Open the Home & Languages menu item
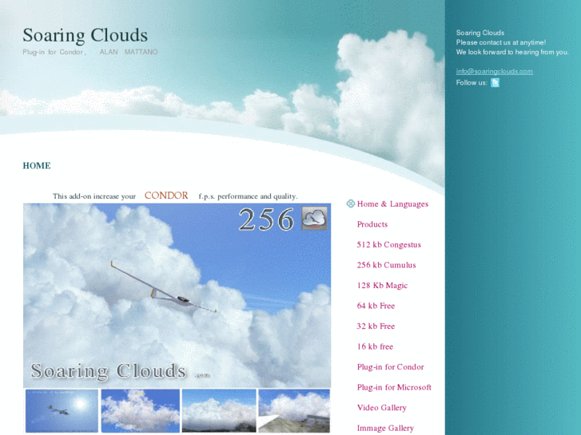Viewport: 581px width, 435px height. click(392, 204)
